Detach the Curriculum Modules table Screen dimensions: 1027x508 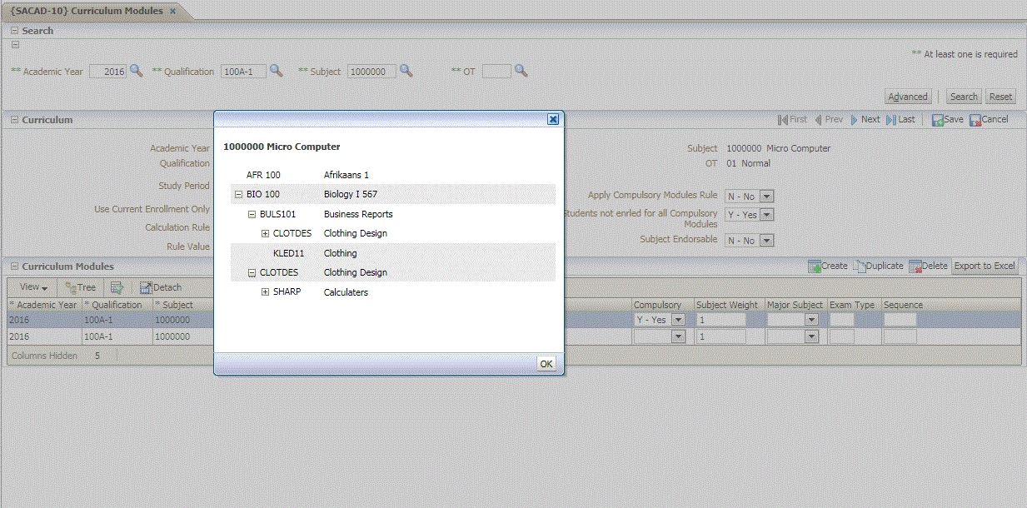[159, 286]
